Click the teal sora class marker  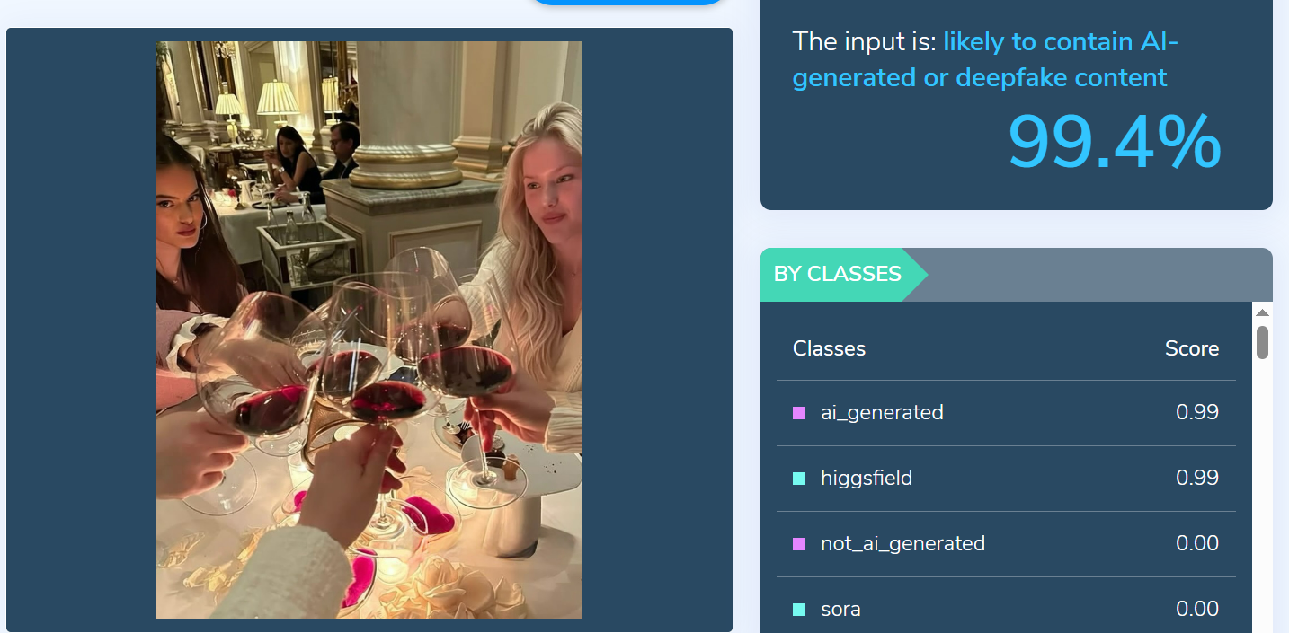tap(798, 610)
